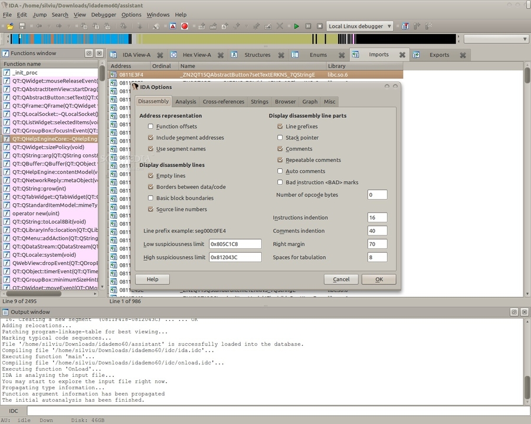Image resolution: width=531 pixels, height=424 pixels.
Task: Stop the debugging process icon
Action: click(x=320, y=26)
